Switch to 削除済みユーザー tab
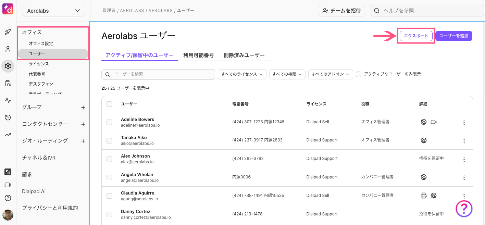The height and width of the screenshot is (225, 485). (244, 55)
